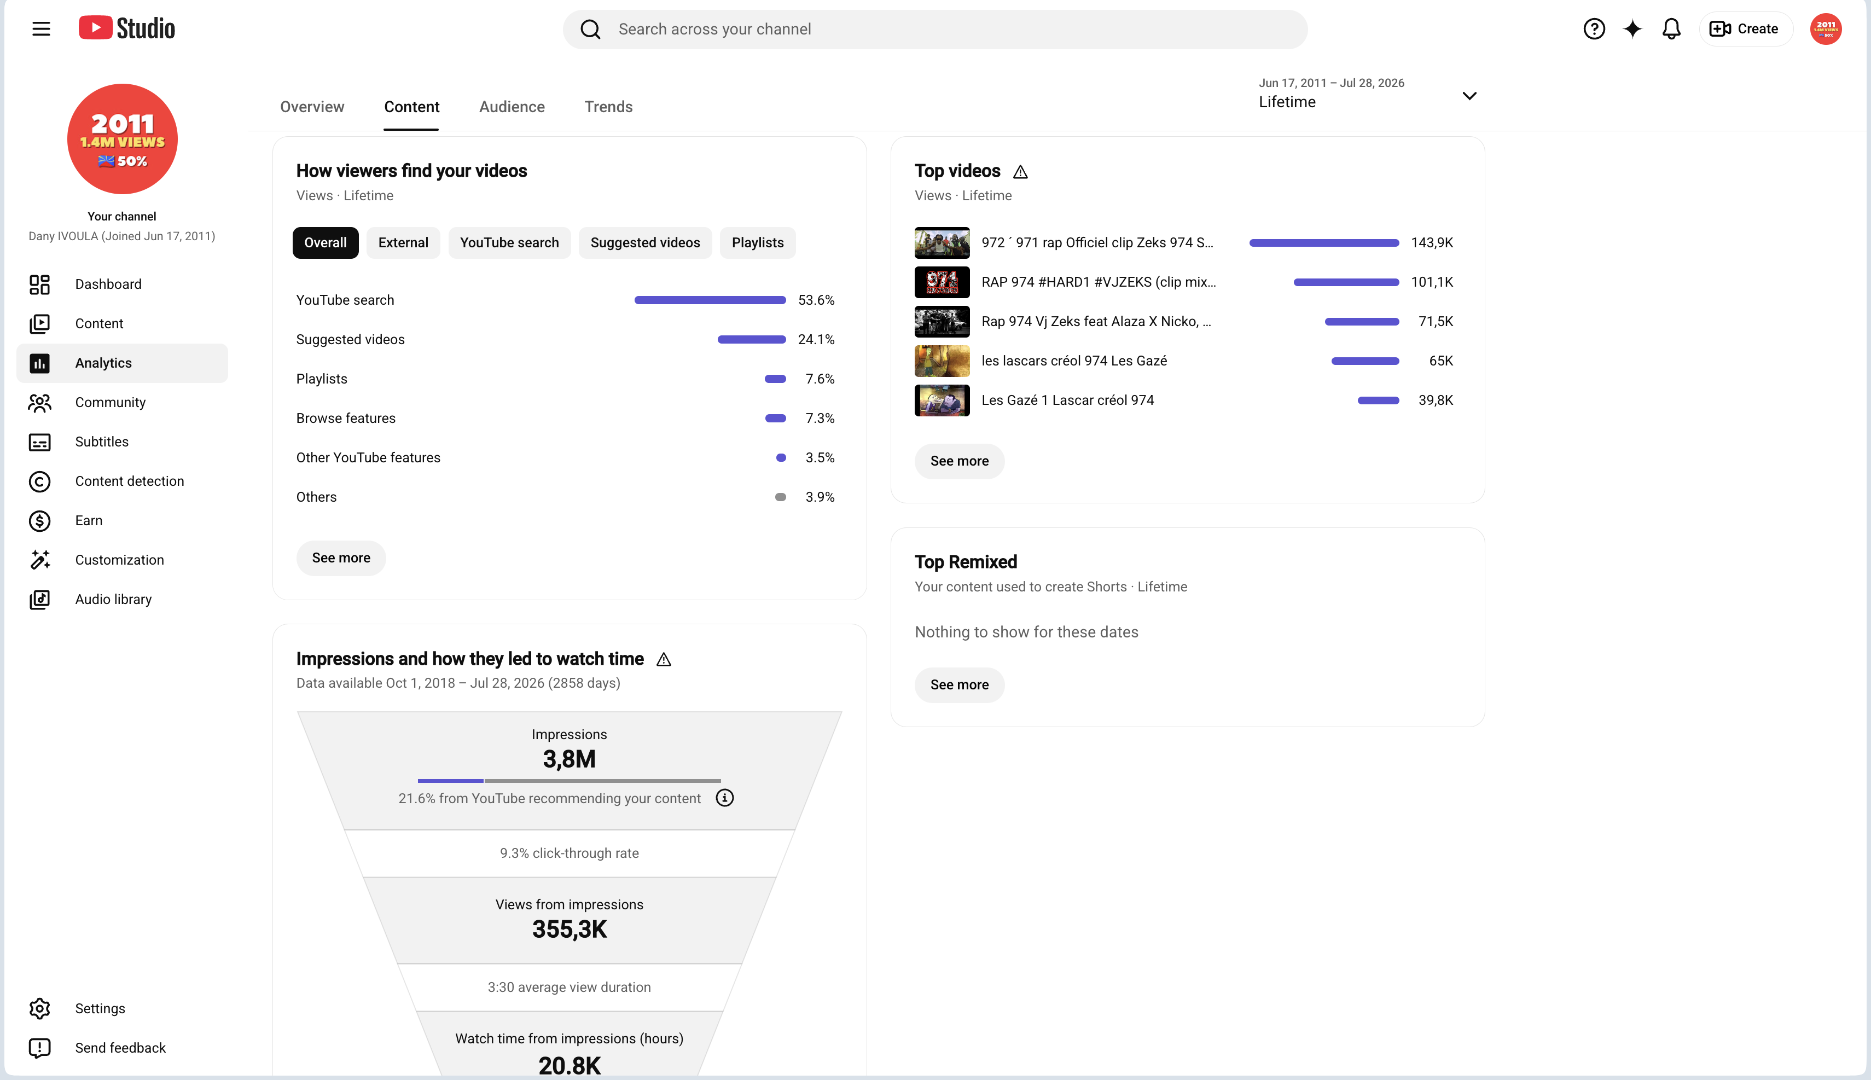The width and height of the screenshot is (1871, 1080).
Task: Click See more under Top Remixed
Action: [x=959, y=684]
